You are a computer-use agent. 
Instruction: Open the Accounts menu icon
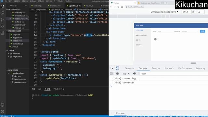coord(2,105)
